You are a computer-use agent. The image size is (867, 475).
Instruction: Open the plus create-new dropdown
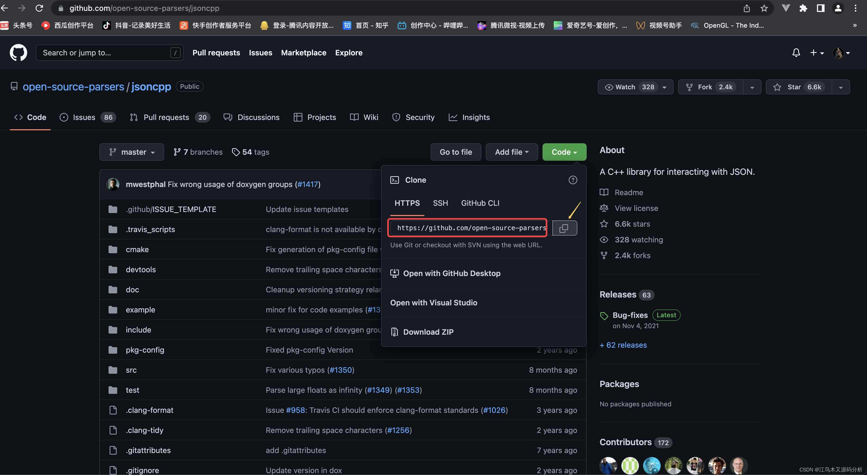[x=817, y=53]
